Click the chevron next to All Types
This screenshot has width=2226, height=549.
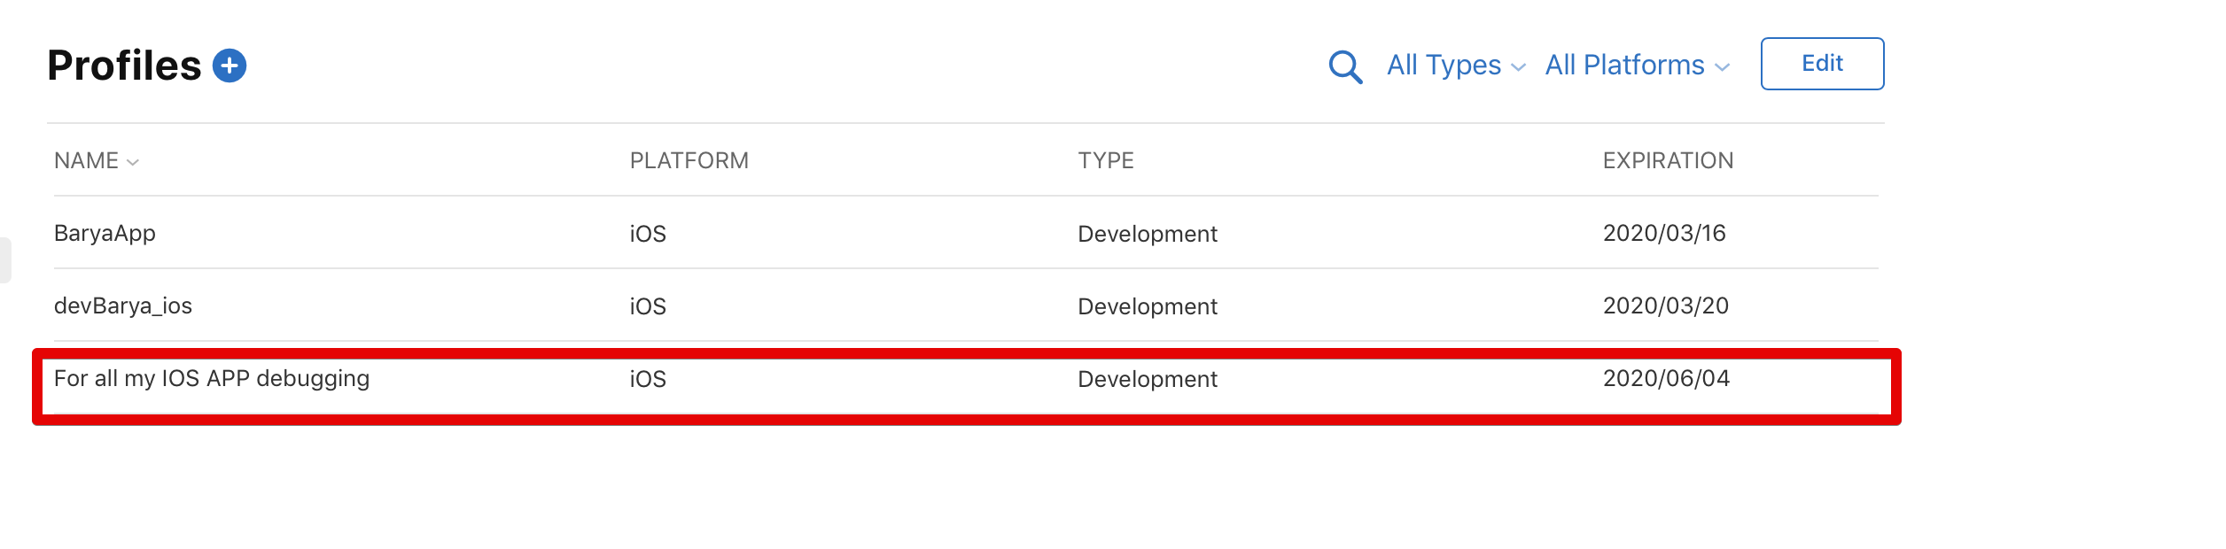(x=1518, y=68)
